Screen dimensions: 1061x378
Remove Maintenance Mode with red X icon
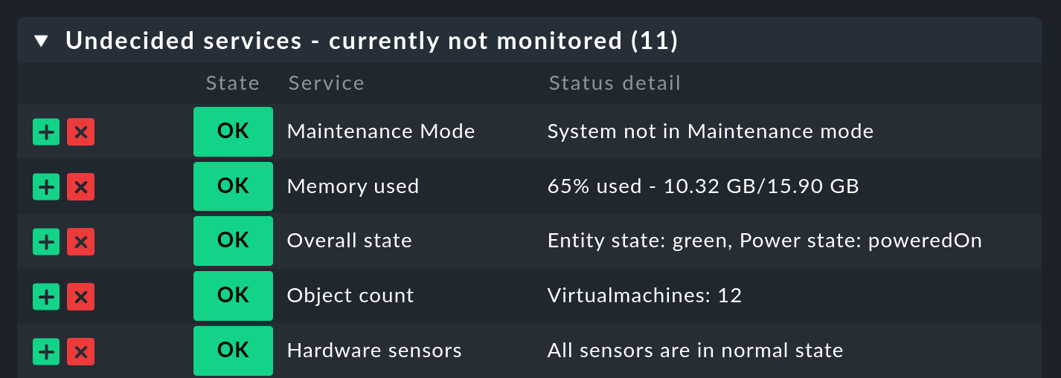coord(80,132)
